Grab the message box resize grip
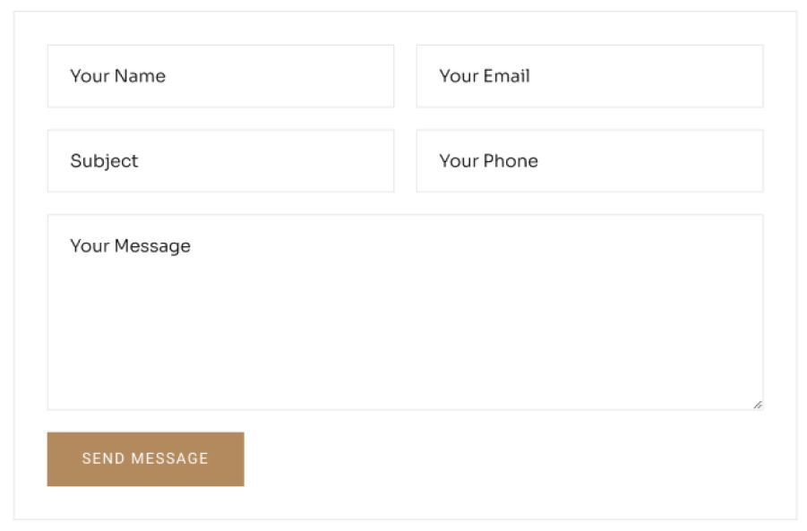The image size is (807, 531). (x=758, y=405)
